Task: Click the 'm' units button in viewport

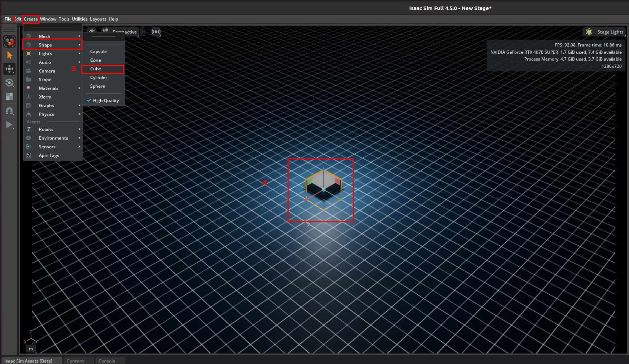Action: coord(31,349)
